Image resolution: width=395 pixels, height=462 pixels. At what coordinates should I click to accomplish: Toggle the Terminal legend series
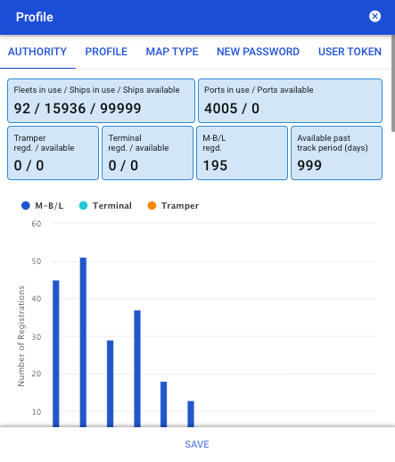click(105, 206)
